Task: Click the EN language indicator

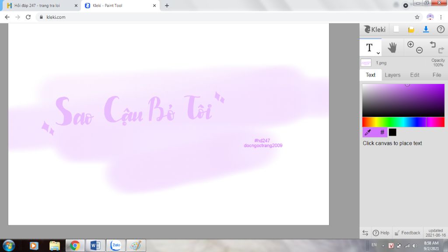Action: 374,245
